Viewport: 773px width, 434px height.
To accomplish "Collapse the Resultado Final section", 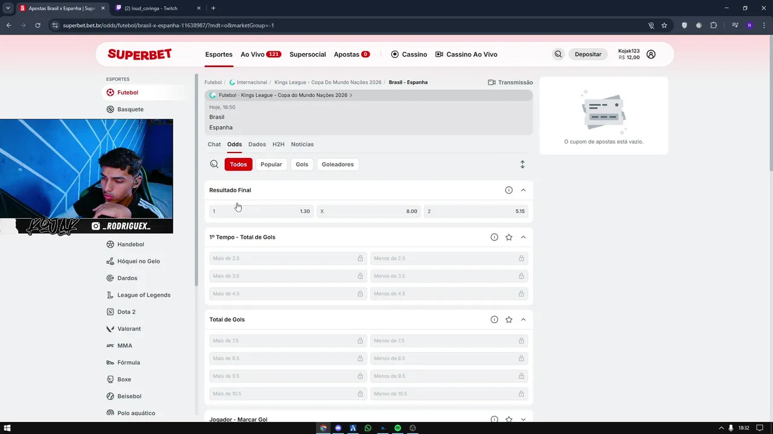I will 523,190.
